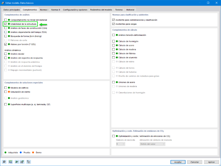Click blue Prueba dot in the legend
Viewport: 221px width, 166px height.
point(21,152)
